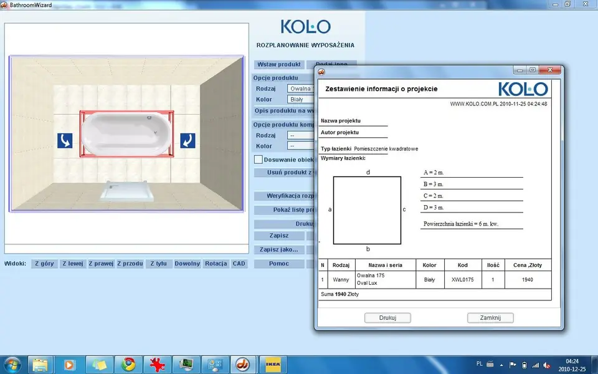Click Opis produktu na www button

(284, 111)
